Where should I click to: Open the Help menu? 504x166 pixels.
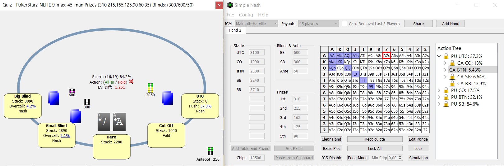(x=263, y=15)
